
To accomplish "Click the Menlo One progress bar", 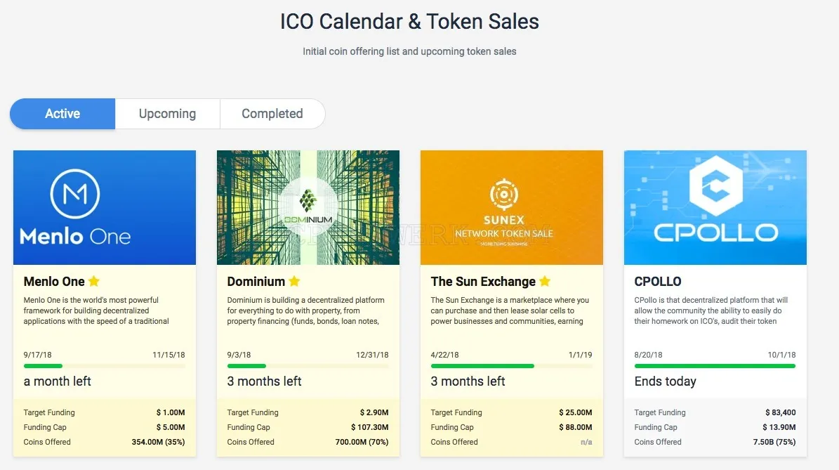I will (105, 366).
